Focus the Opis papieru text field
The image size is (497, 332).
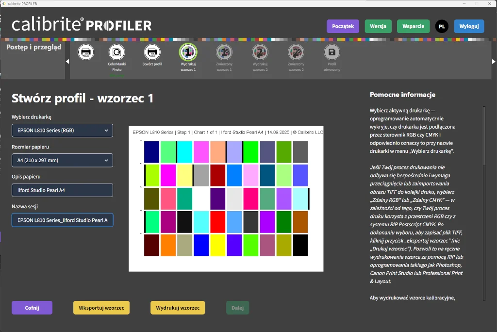(x=62, y=190)
